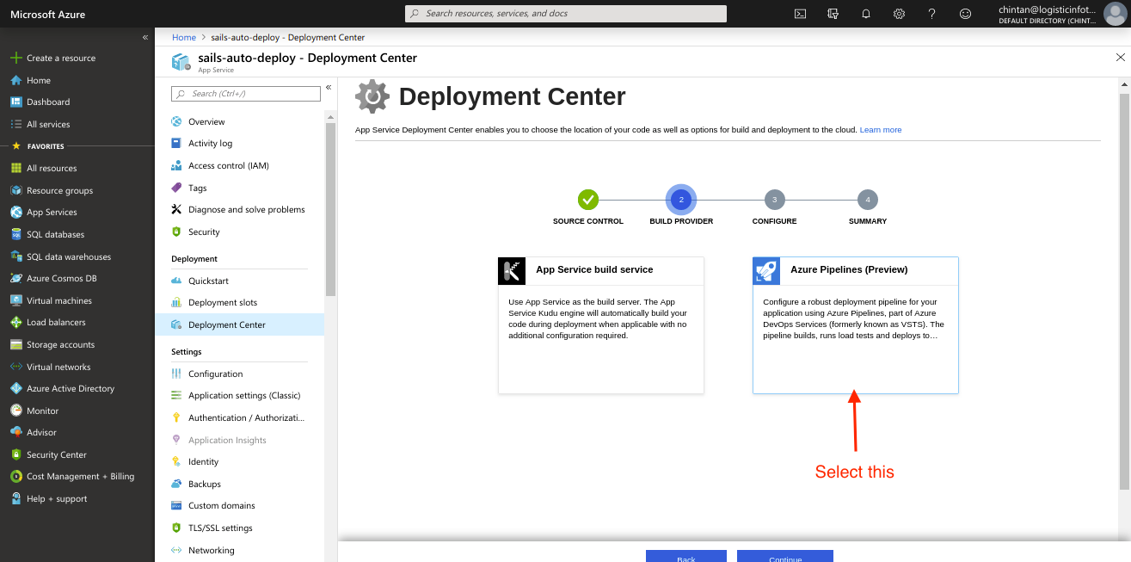The width and height of the screenshot is (1131, 562).
Task: Select Deployment Center menu item
Action: click(240, 324)
